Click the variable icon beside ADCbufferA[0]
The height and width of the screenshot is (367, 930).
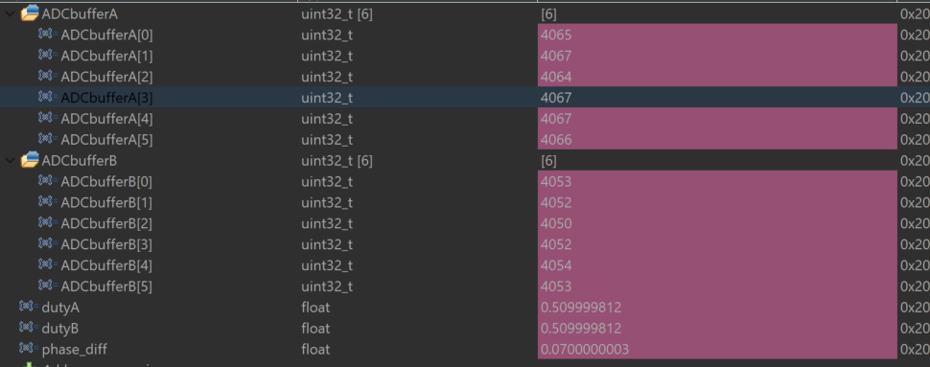[x=48, y=34]
